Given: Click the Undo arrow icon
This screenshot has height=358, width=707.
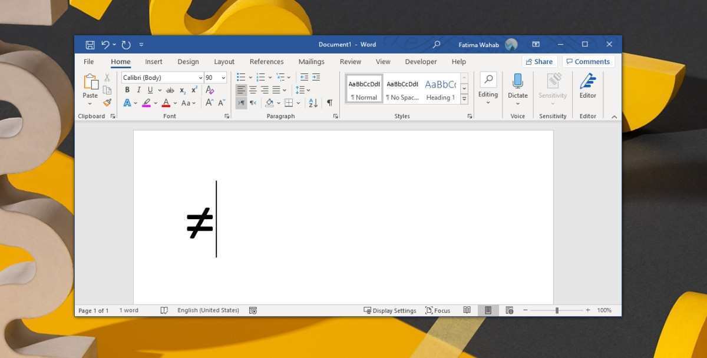Looking at the screenshot, I should pyautogui.click(x=105, y=45).
